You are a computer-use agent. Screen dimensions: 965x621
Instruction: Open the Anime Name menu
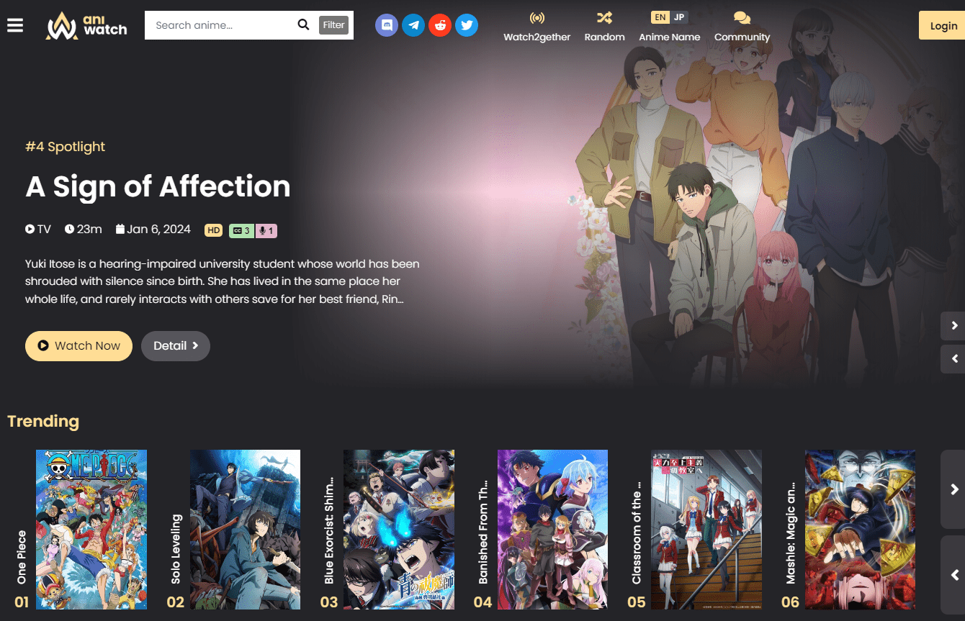(669, 37)
